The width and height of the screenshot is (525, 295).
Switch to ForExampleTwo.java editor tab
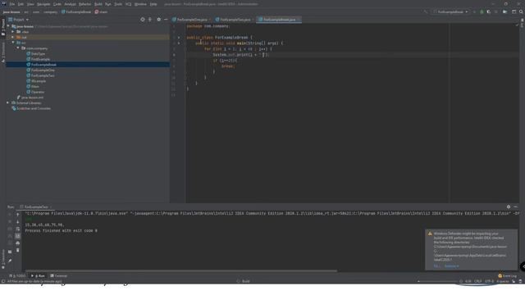[x=235, y=20]
